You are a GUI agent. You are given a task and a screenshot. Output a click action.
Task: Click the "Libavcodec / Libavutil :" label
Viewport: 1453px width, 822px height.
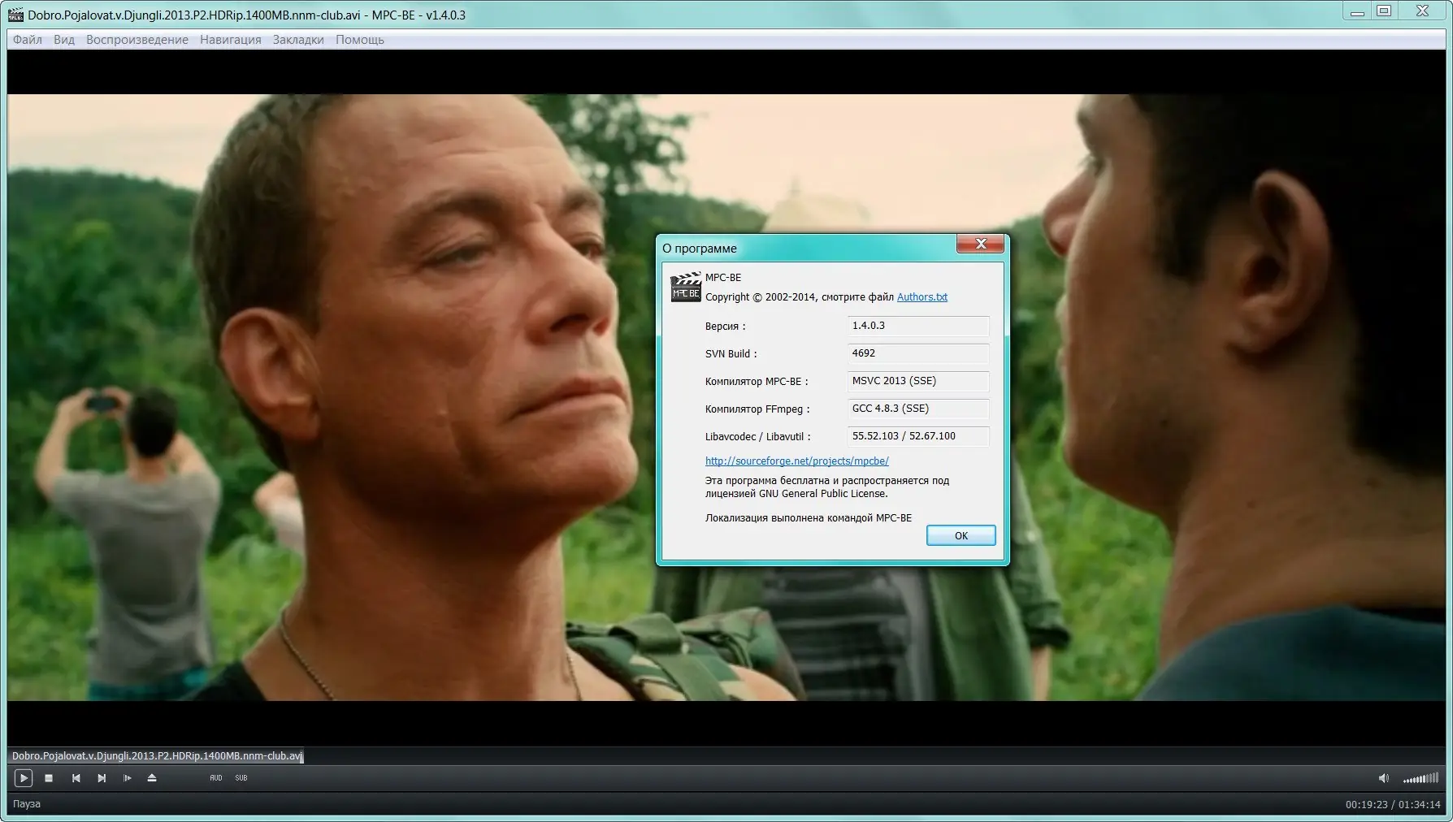757,437
